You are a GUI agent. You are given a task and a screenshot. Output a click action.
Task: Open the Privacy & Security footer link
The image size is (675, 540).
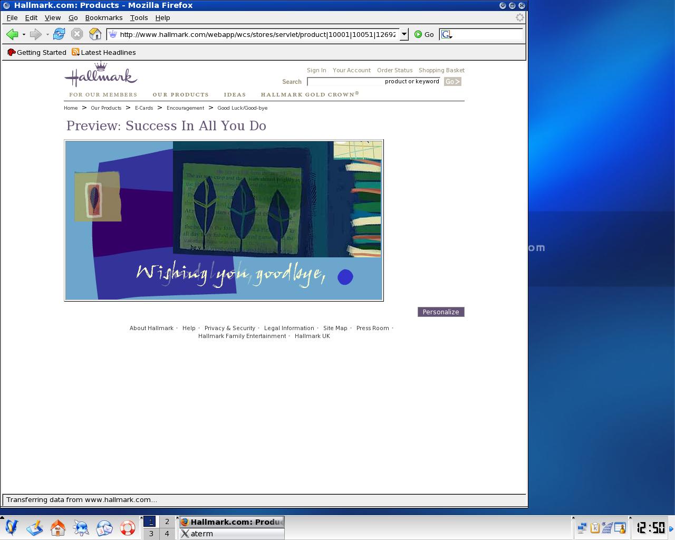click(x=230, y=328)
